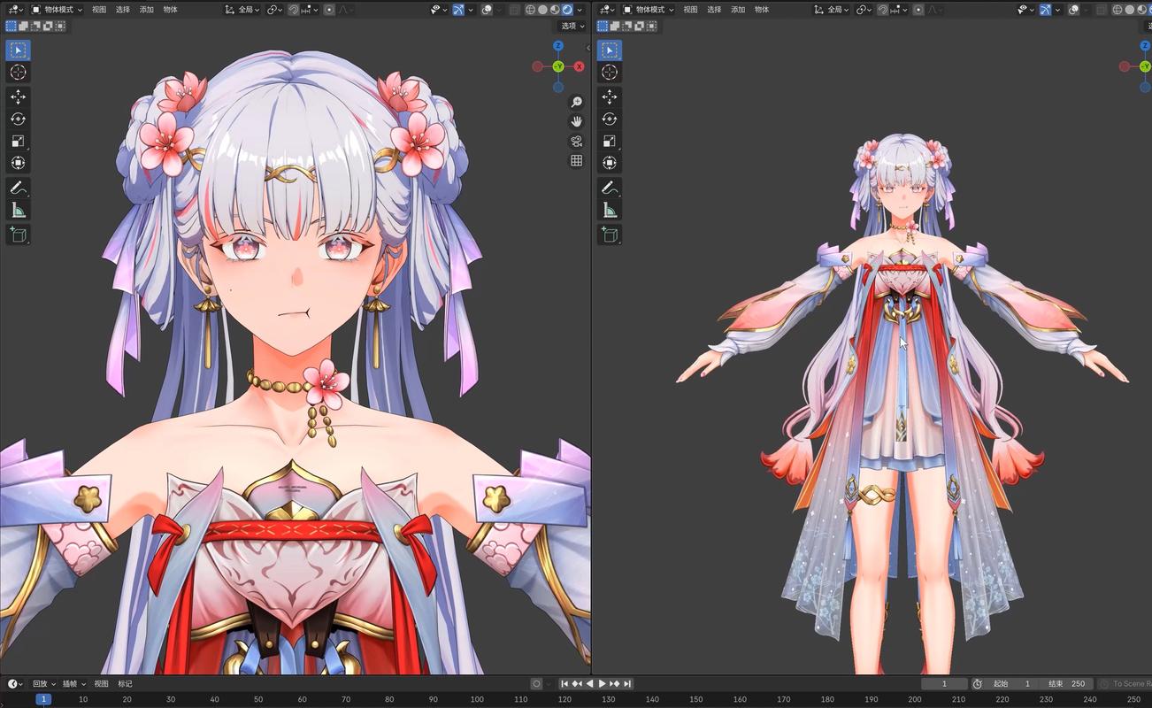Jump to the first frame in timeline
Image resolution: width=1152 pixels, height=708 pixels.
565,684
